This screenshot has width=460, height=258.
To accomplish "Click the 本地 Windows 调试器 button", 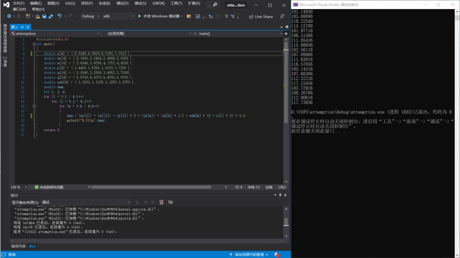I will pos(161,16).
